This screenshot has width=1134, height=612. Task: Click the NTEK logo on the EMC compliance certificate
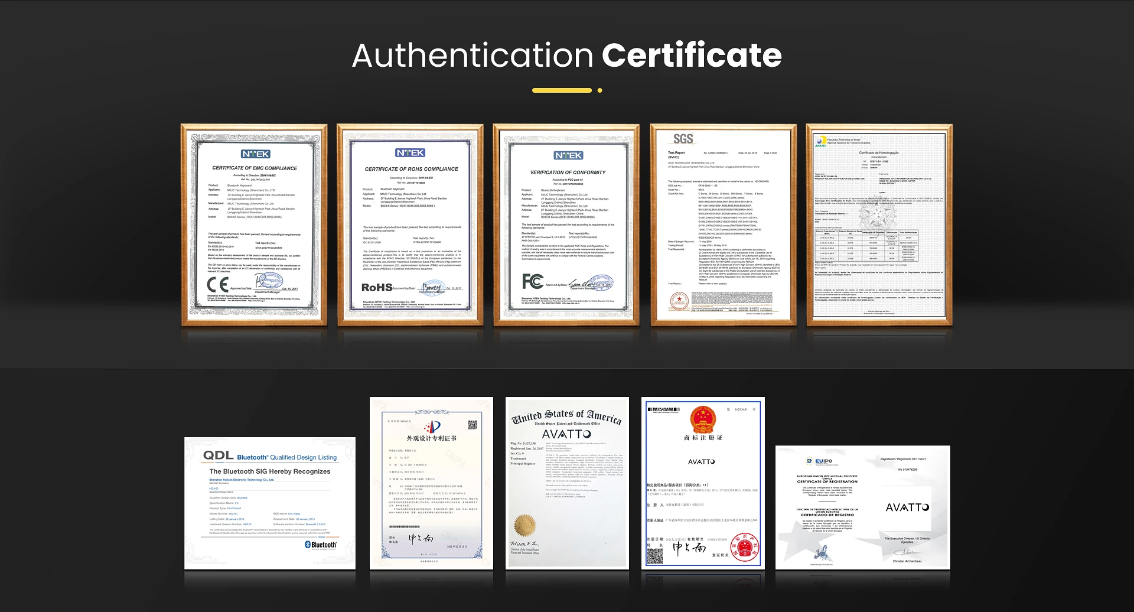(255, 154)
